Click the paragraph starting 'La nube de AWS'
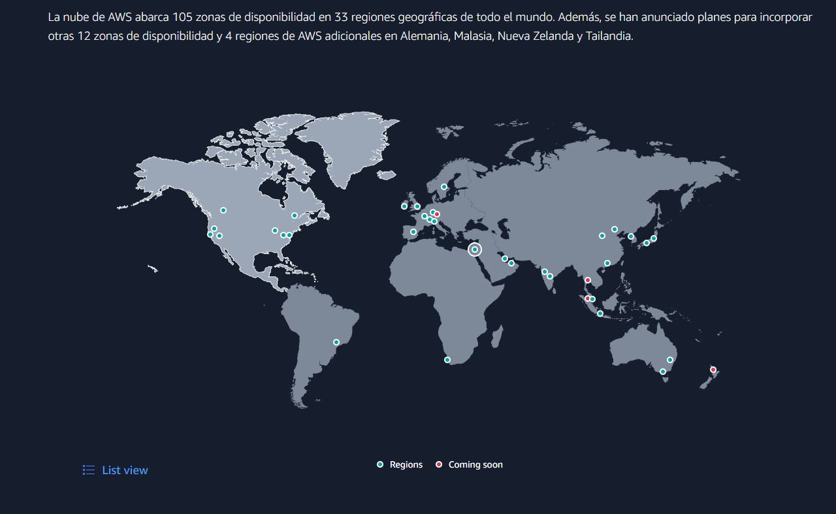 (x=430, y=27)
